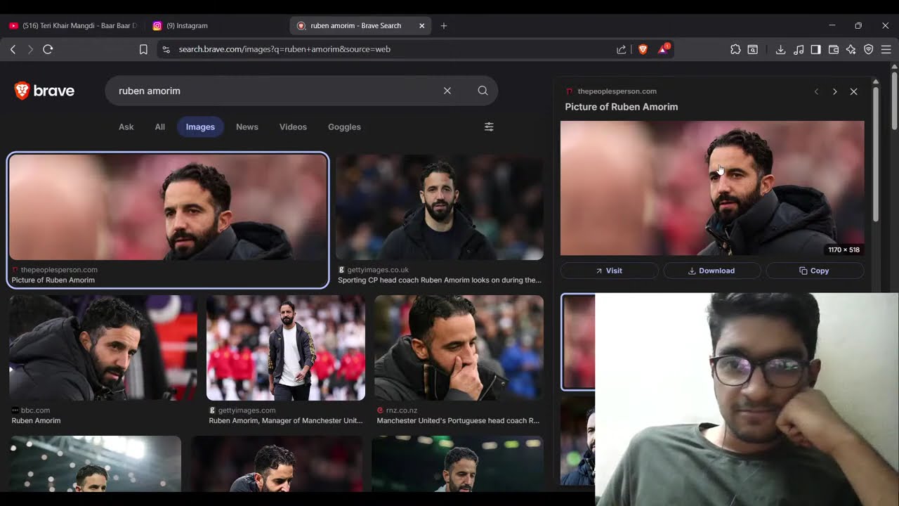Click Manchester United's Portuguese head coach caption
Image resolution: width=899 pixels, height=506 pixels.
[x=458, y=421]
